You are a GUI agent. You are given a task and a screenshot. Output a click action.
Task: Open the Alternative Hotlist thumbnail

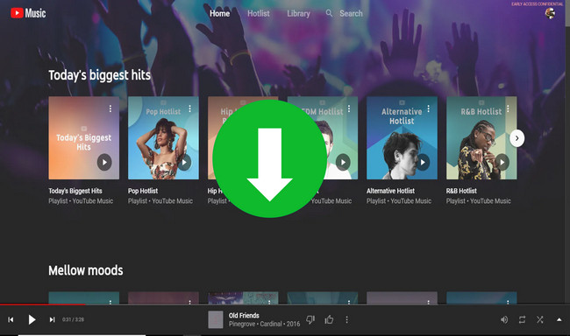coord(402,138)
